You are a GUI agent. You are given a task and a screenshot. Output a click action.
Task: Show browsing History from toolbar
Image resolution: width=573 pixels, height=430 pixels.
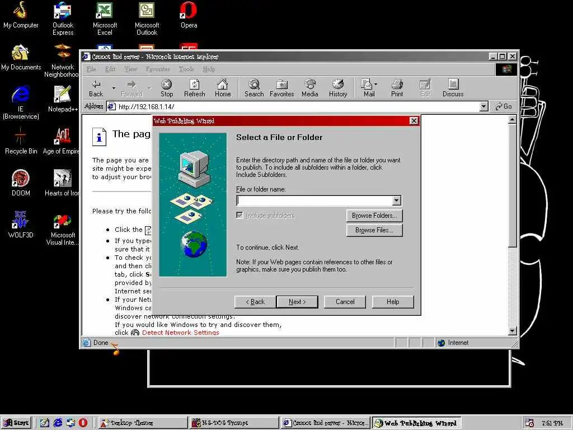coord(338,88)
